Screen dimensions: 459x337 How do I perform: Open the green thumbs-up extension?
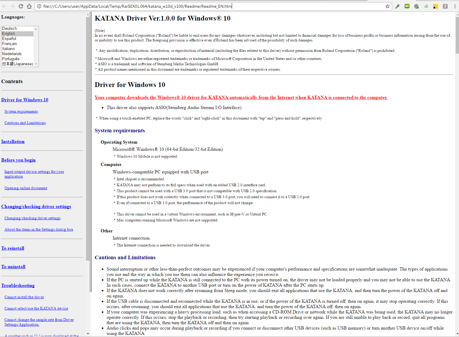(426, 6)
